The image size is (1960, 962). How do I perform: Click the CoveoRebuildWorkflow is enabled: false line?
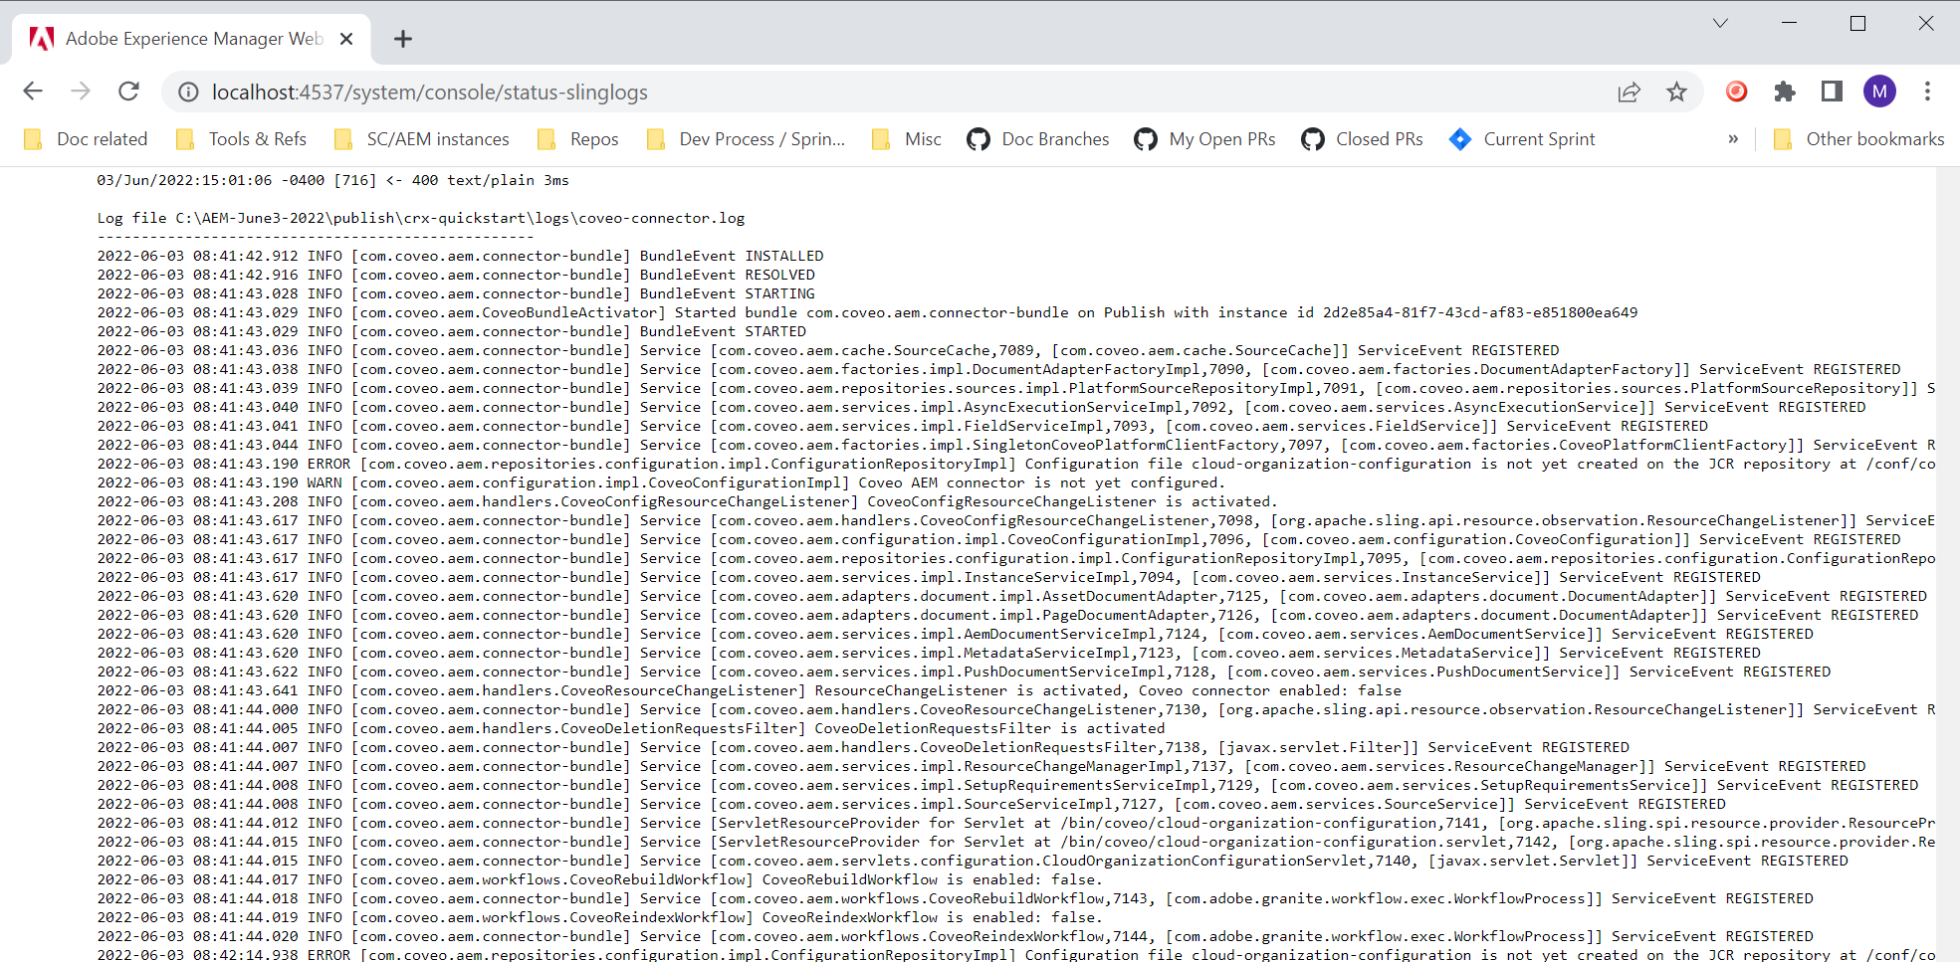tap(600, 879)
